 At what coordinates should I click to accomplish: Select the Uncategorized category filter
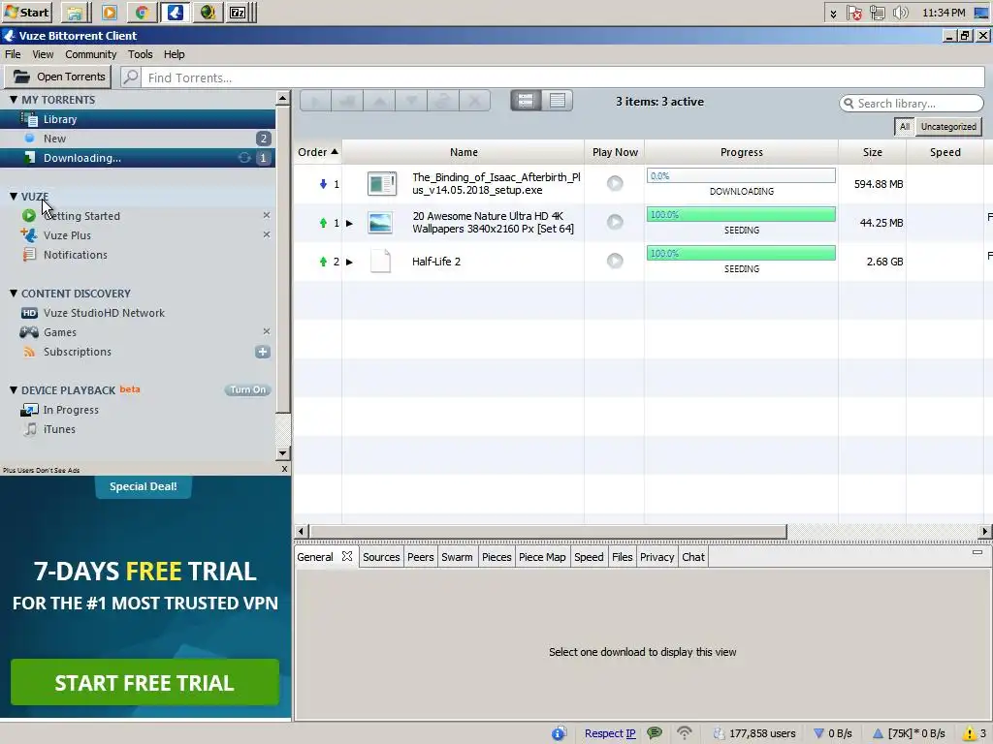point(948,127)
